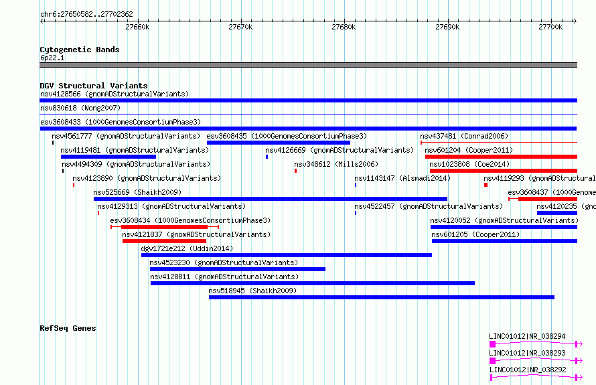This screenshot has height=385, width=596.
Task: Click the LINC01012|NR_038293 gene label
Action: pyautogui.click(x=528, y=353)
